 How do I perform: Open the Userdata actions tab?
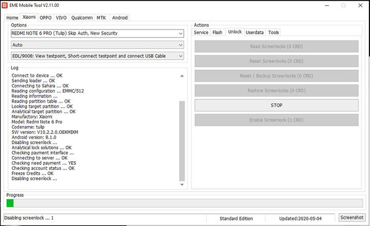tap(254, 32)
